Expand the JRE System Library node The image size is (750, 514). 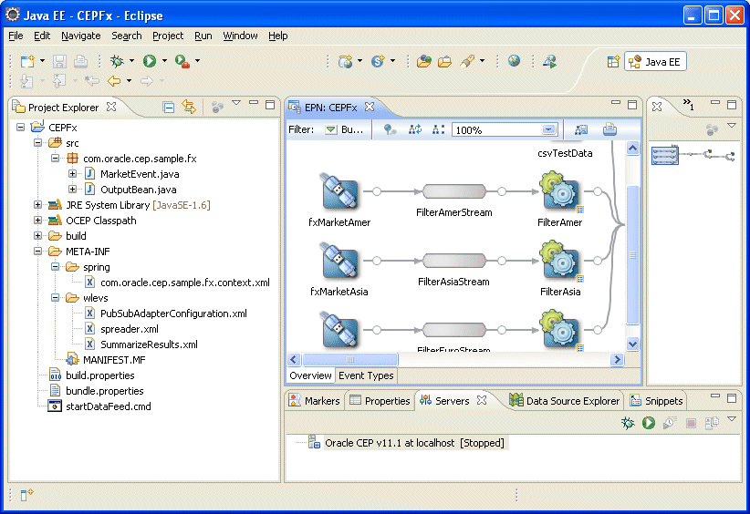tap(37, 205)
